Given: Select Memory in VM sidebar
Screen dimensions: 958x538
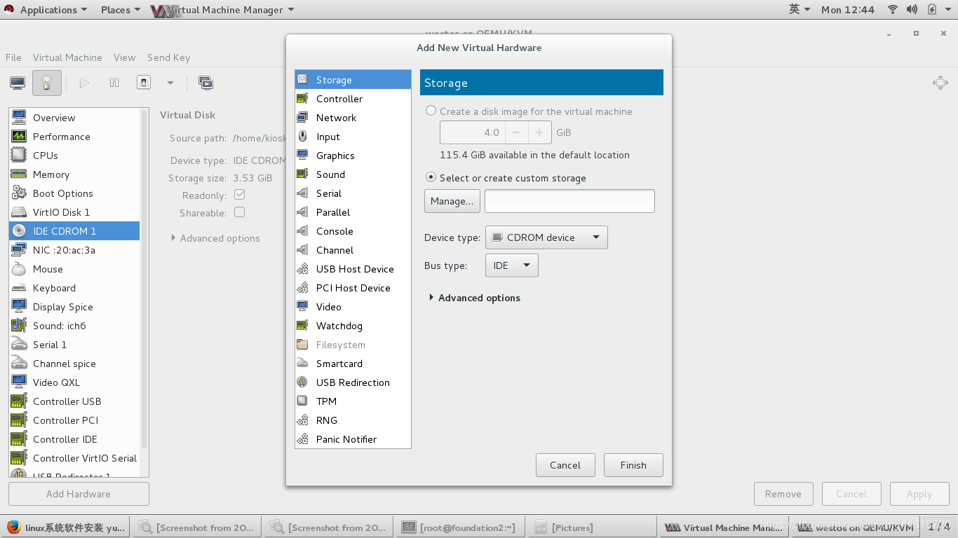Looking at the screenshot, I should pos(74,174).
